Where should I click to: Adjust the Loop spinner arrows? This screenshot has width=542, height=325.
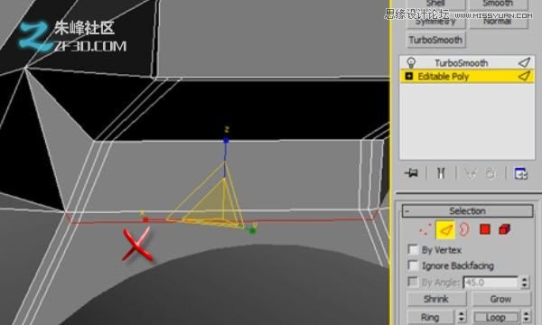[526, 317]
